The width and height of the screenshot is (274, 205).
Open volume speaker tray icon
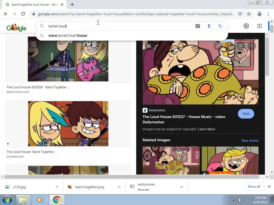[241, 200]
